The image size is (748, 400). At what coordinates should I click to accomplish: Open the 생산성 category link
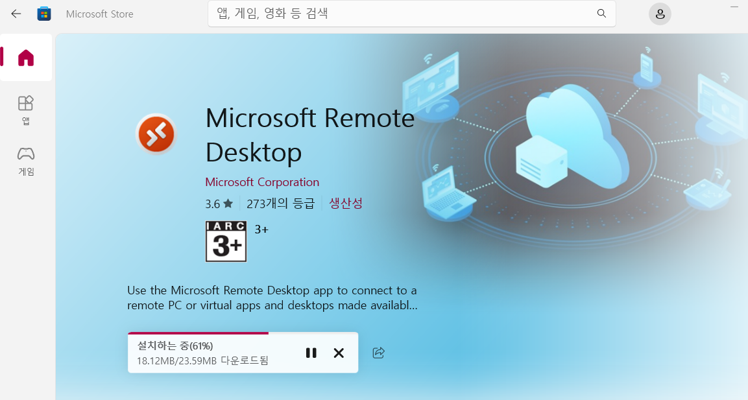(x=345, y=203)
